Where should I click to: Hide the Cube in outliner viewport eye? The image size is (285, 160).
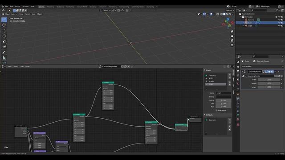pos(279,23)
